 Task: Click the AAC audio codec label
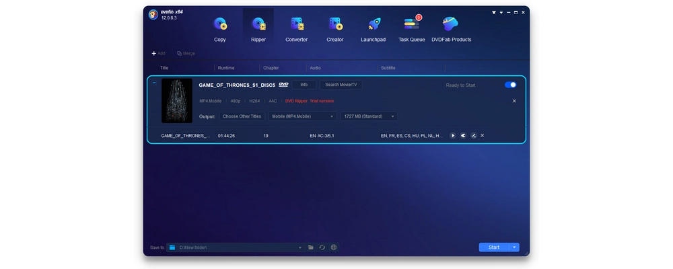coord(273,102)
